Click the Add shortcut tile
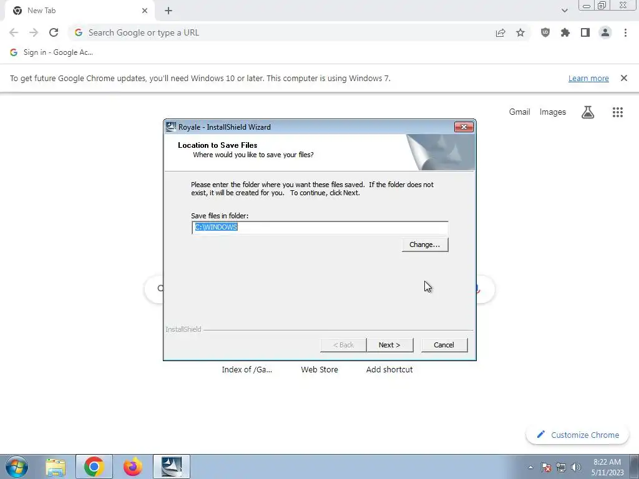639x479 pixels. [389, 369]
